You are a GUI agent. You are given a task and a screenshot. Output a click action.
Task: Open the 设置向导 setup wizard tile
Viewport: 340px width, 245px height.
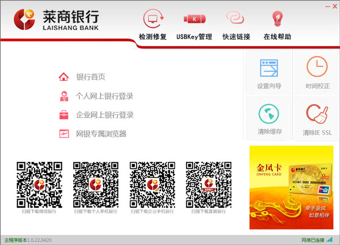269,73
